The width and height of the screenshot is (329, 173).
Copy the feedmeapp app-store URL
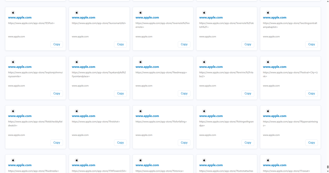[x=184, y=93]
